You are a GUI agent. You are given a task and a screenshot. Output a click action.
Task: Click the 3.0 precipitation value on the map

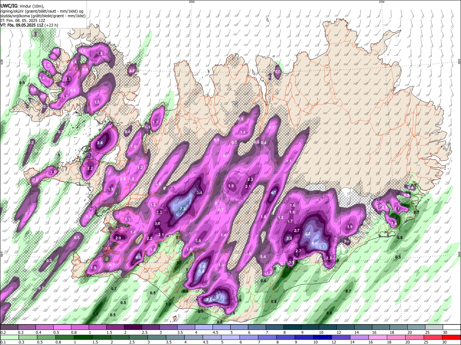point(157,223)
